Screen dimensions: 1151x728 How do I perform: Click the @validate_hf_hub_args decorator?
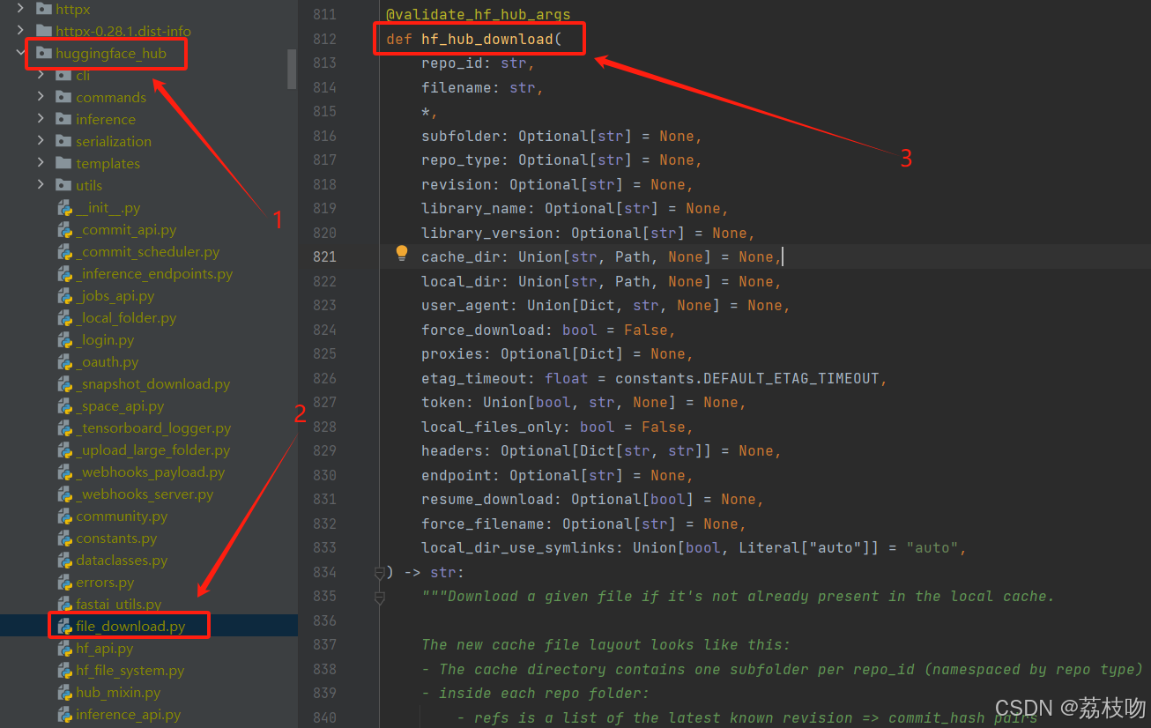coord(479,15)
